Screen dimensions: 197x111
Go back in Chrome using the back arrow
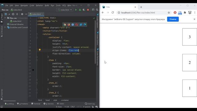[x=103, y=13]
